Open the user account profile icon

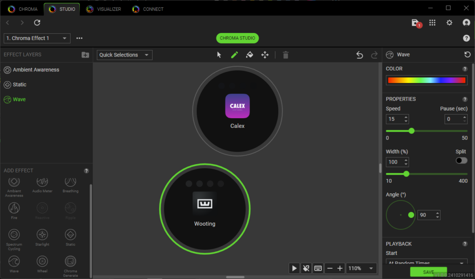click(466, 23)
